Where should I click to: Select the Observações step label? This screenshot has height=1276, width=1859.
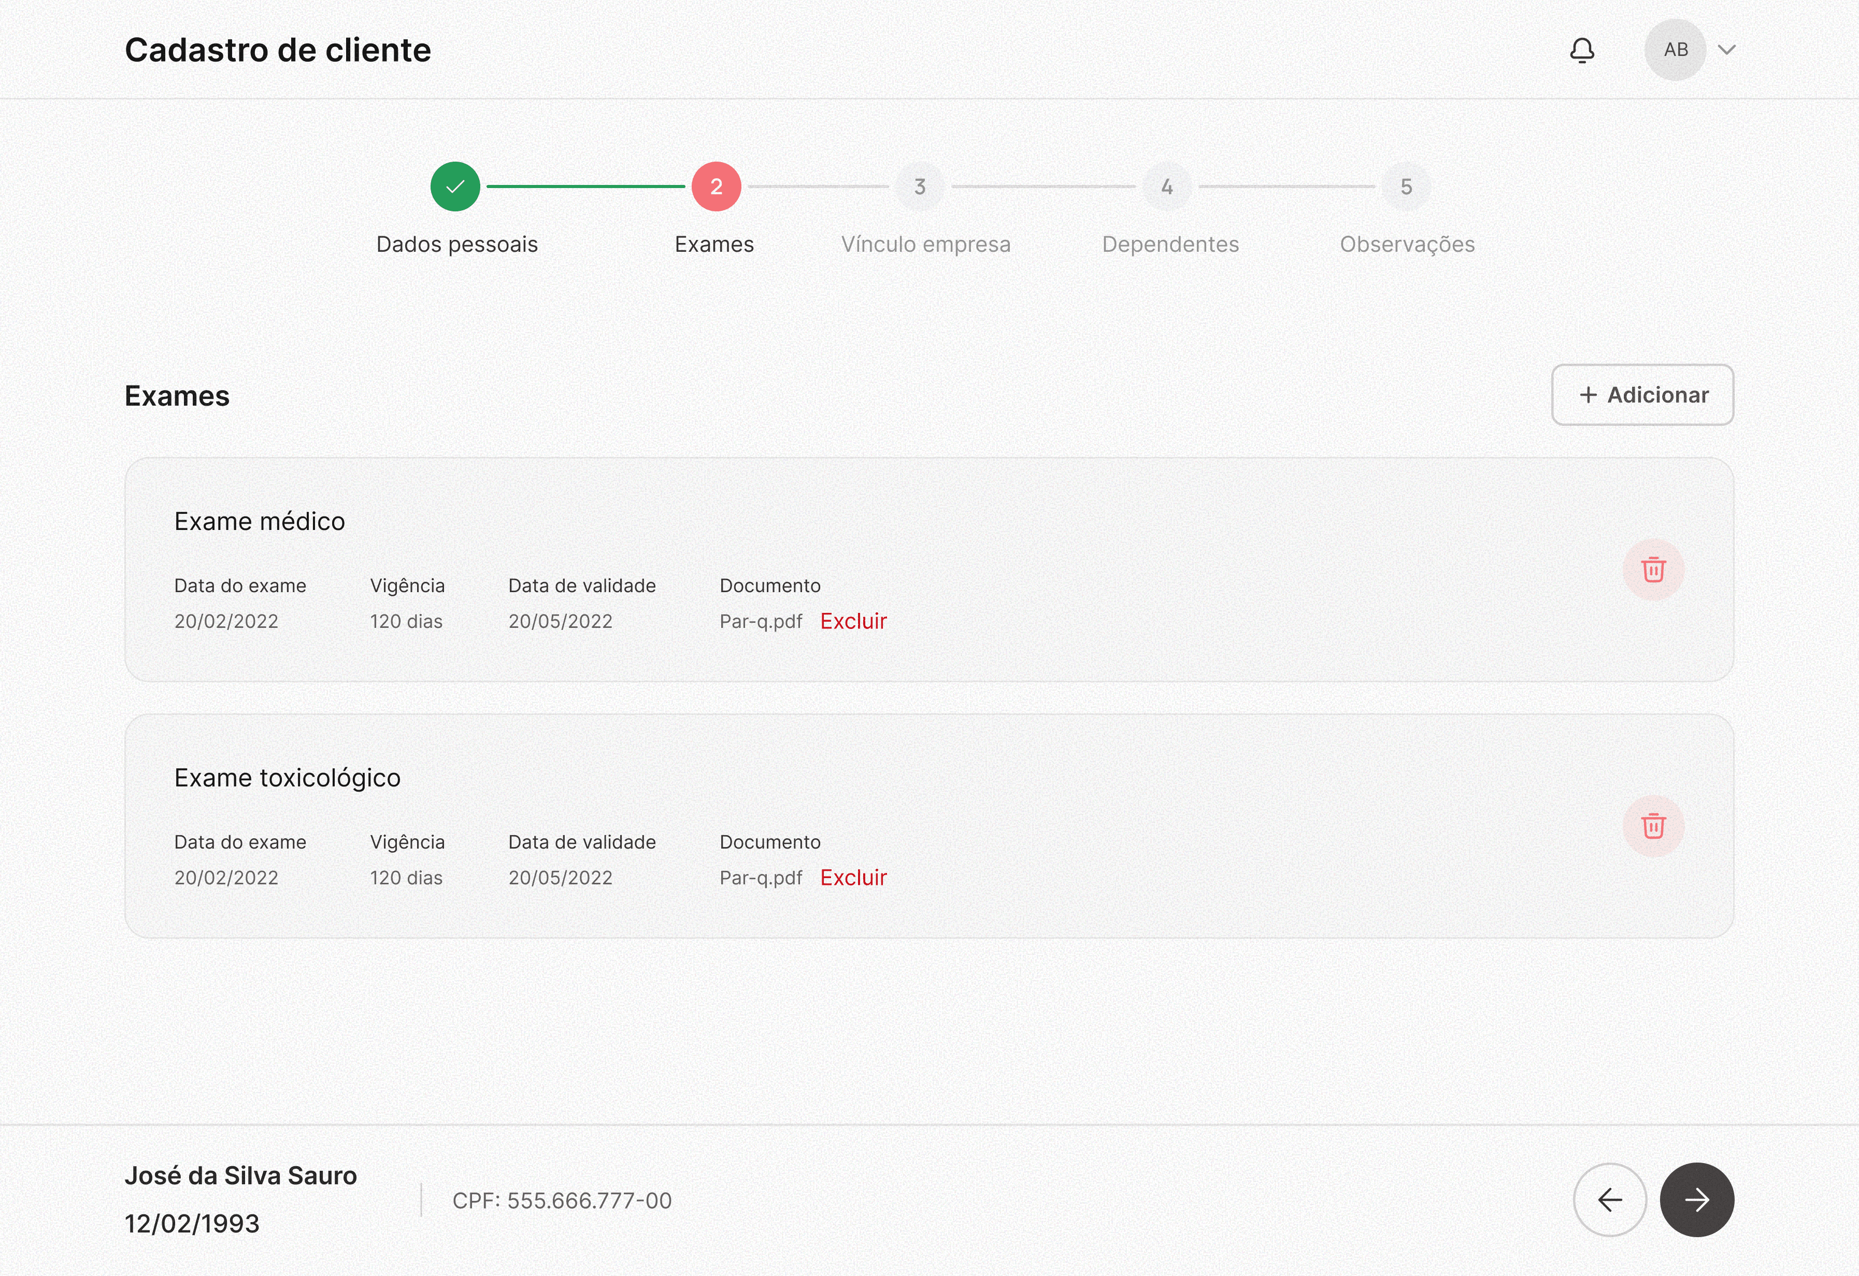[x=1407, y=244]
